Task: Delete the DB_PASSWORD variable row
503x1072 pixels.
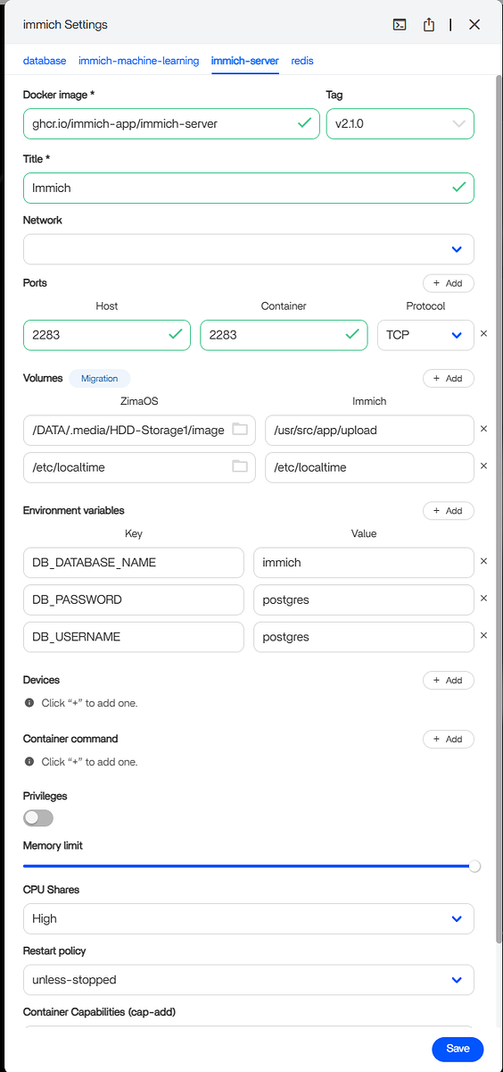Action: (x=484, y=599)
